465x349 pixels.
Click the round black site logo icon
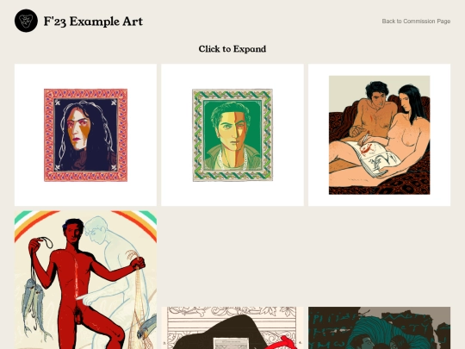tap(26, 21)
